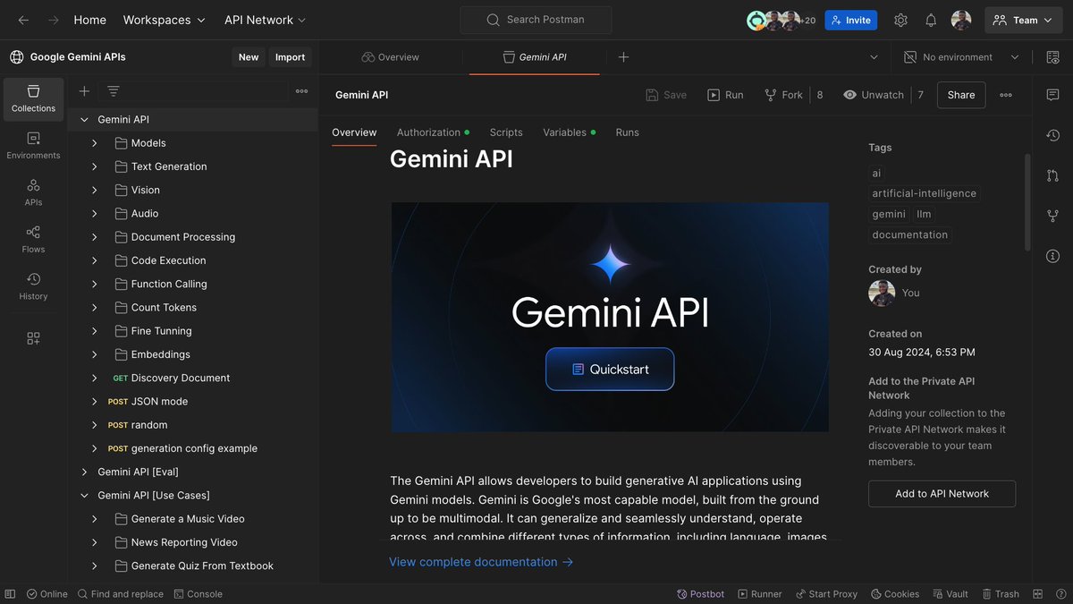Screen dimensions: 1073x604
Task: Go back with the left arrow
Action: [x=23, y=20]
